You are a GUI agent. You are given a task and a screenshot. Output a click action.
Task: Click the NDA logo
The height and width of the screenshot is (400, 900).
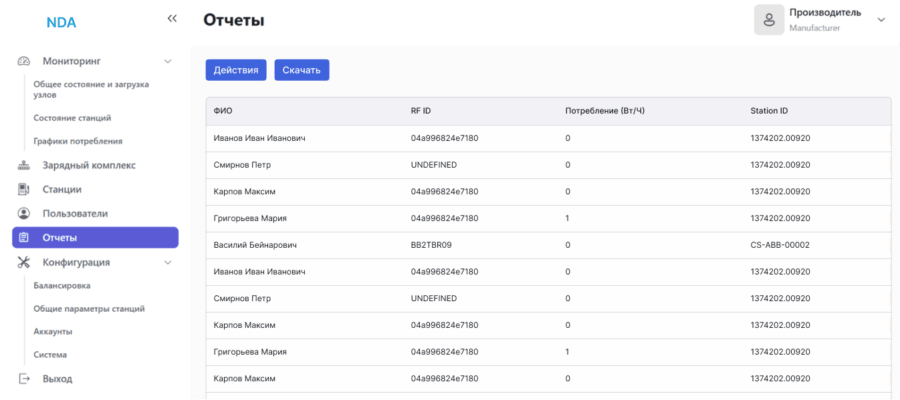[x=62, y=23]
